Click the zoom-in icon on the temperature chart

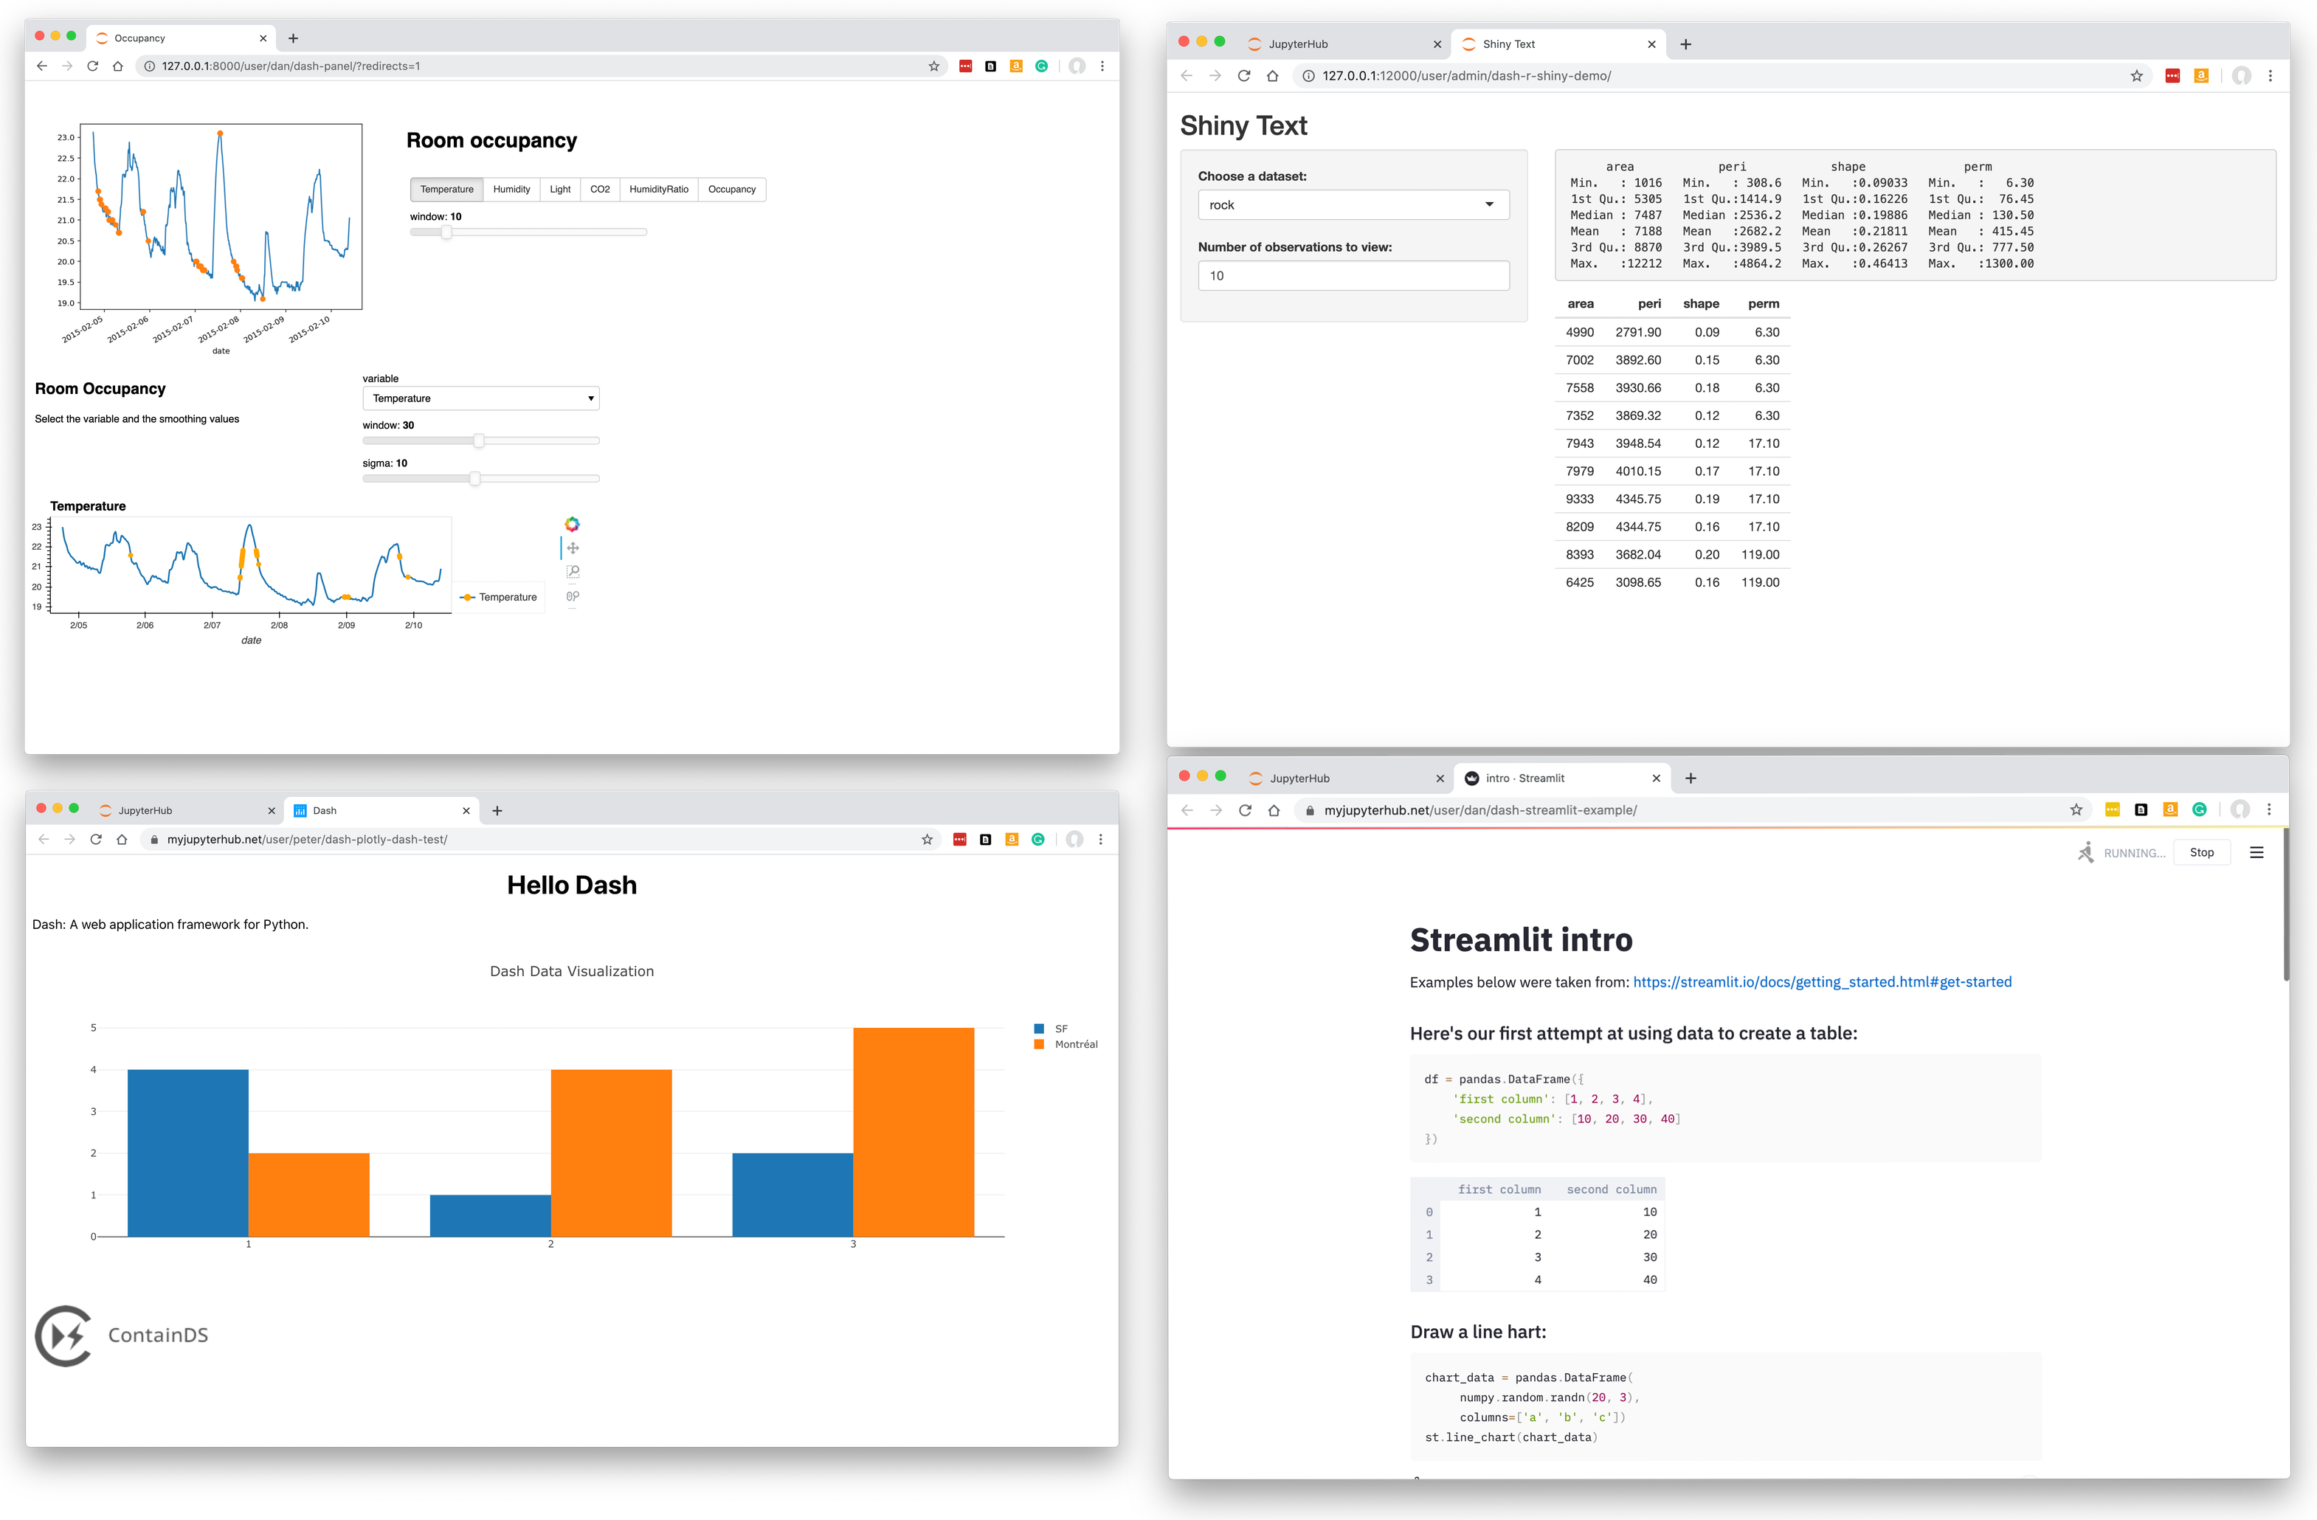point(575,577)
